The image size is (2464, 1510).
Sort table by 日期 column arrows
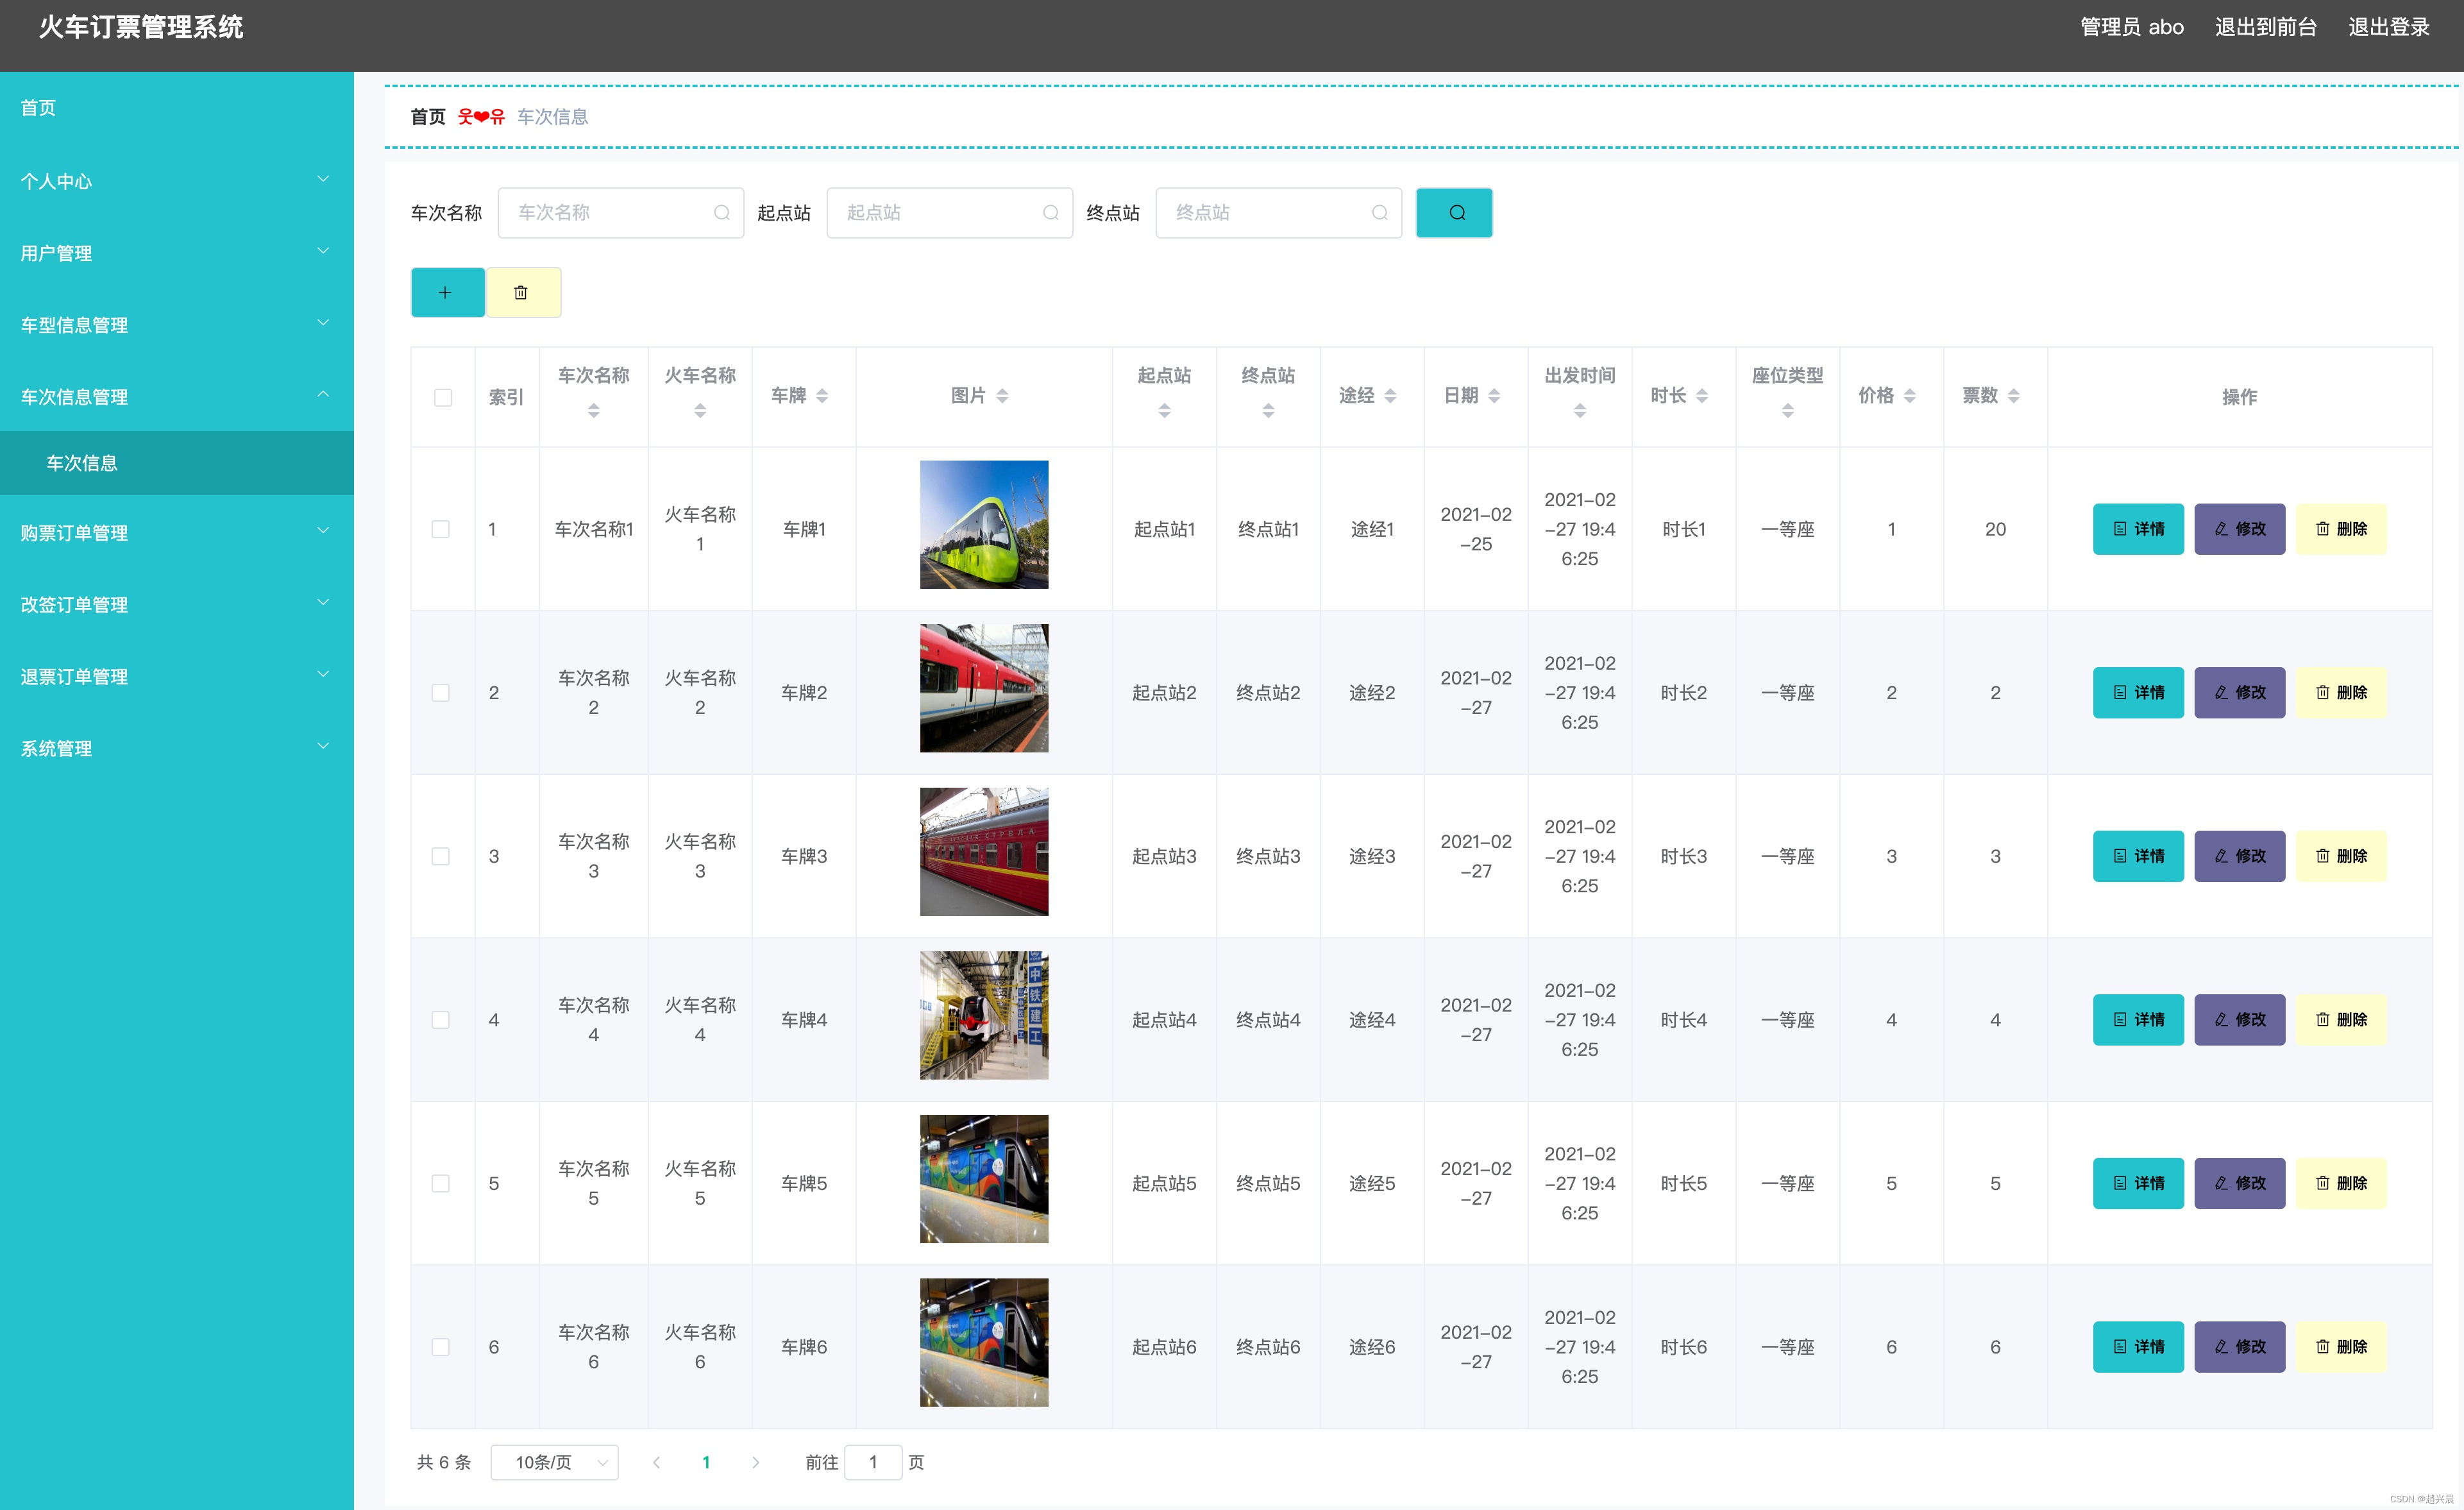1494,396
